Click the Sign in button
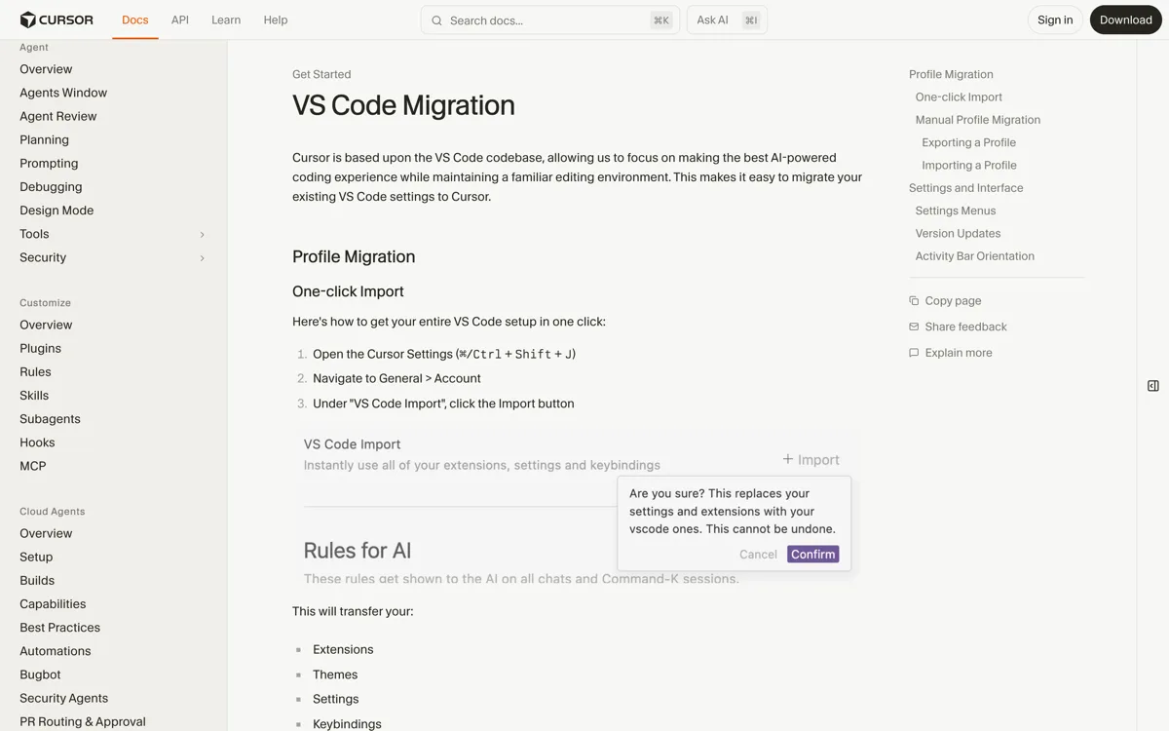The width and height of the screenshot is (1169, 731). coord(1055,19)
